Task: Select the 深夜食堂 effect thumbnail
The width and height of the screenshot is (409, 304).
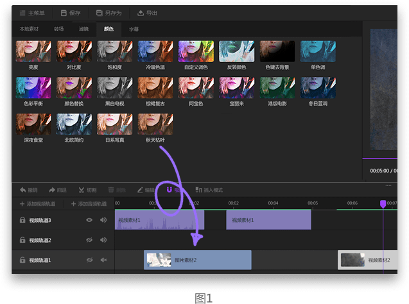Action: tap(33, 124)
